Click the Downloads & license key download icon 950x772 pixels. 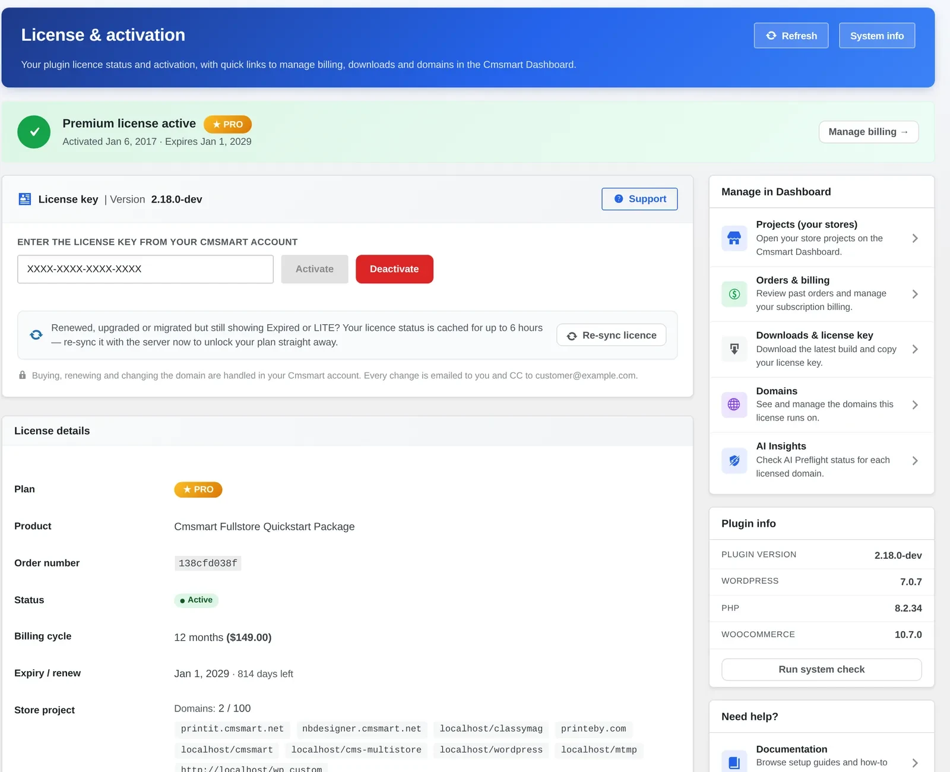pyautogui.click(x=734, y=349)
